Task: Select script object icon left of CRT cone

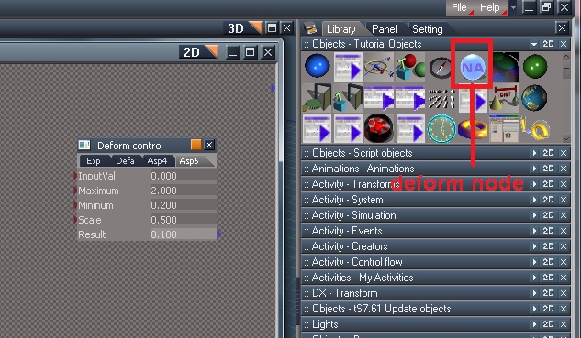Action: 473,99
